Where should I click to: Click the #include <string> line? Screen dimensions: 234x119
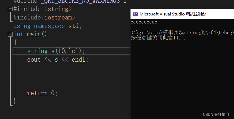coord(43,9)
